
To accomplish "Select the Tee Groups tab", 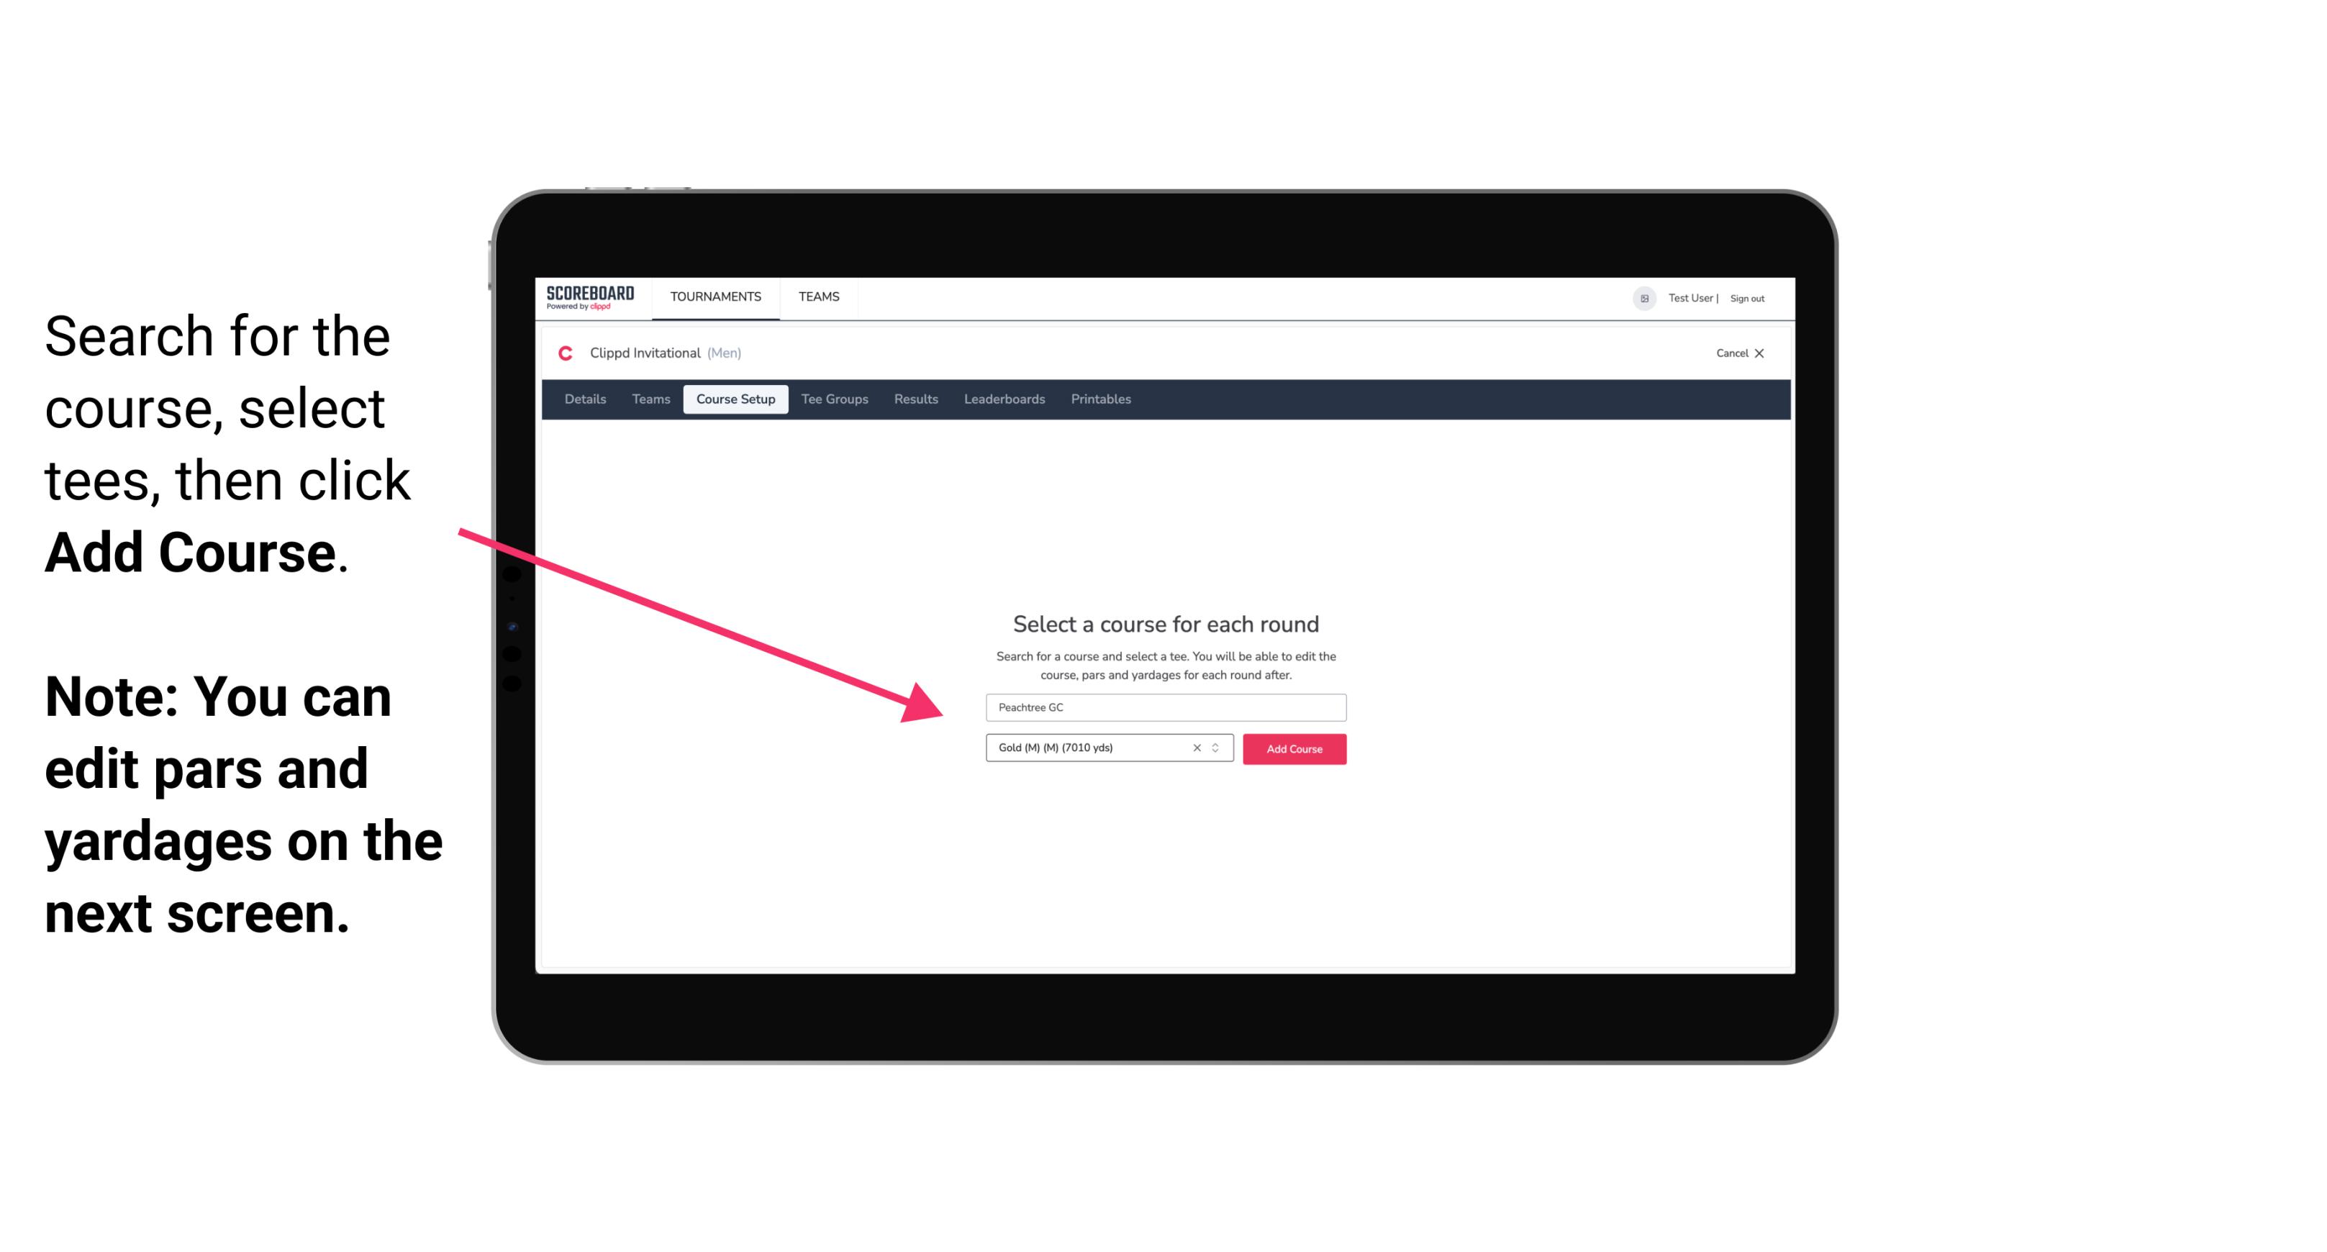I will pyautogui.click(x=833, y=399).
